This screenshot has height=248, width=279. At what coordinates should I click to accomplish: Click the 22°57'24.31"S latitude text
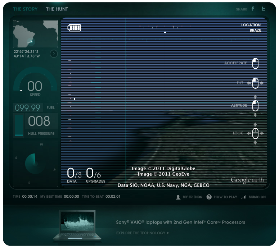[26, 51]
